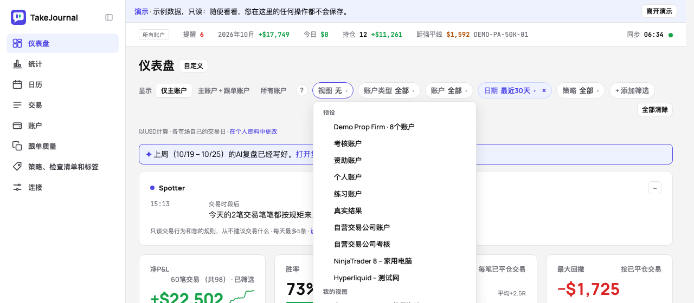Click the 仪表盘 page heading
Viewport: 694px width, 303px height.
[x=157, y=66]
